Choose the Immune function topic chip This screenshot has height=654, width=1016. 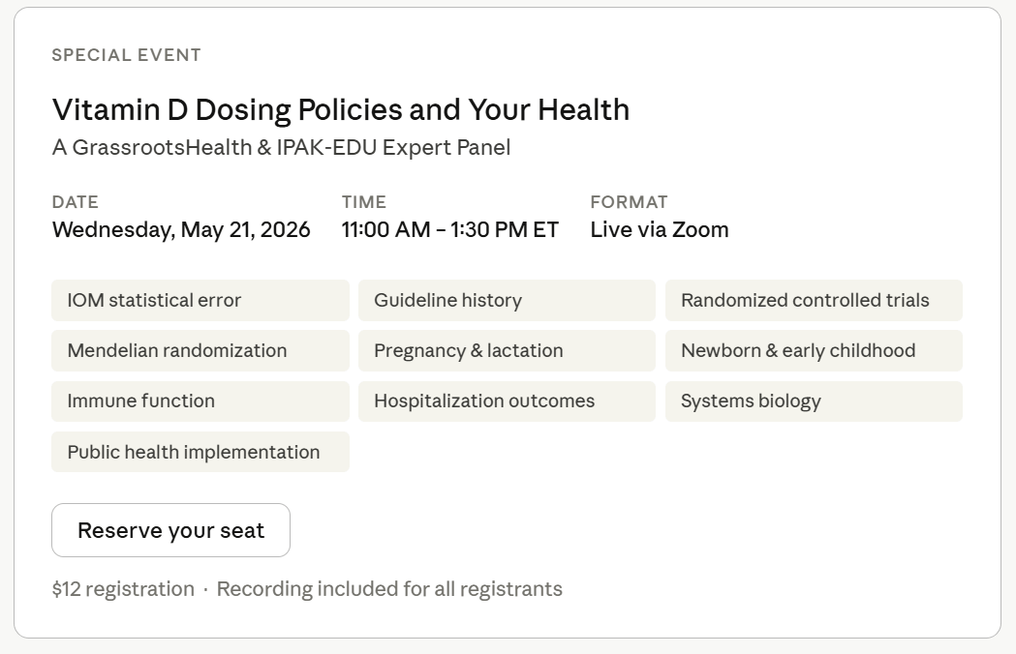tap(200, 401)
